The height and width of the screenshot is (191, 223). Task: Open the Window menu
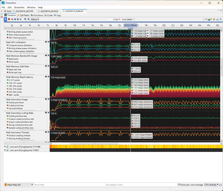(31, 7)
